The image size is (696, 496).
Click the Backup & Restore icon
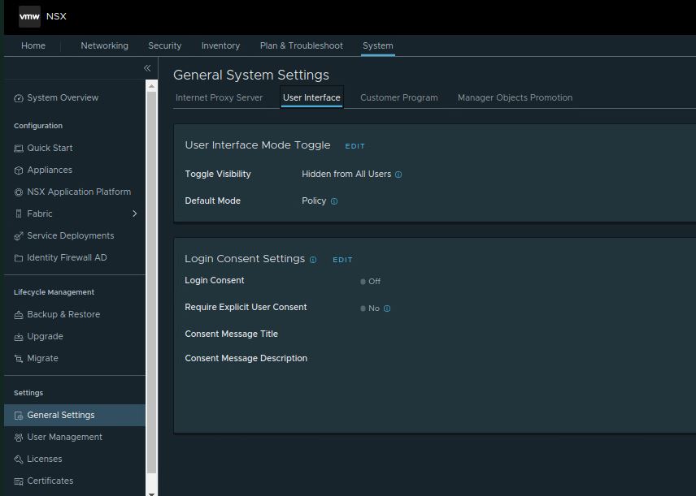(18, 315)
